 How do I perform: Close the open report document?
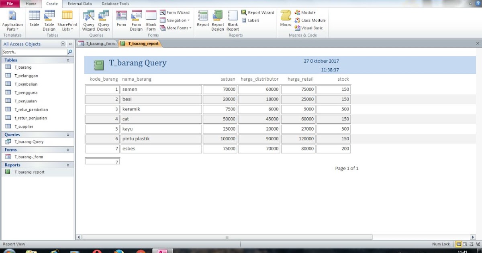[x=478, y=43]
